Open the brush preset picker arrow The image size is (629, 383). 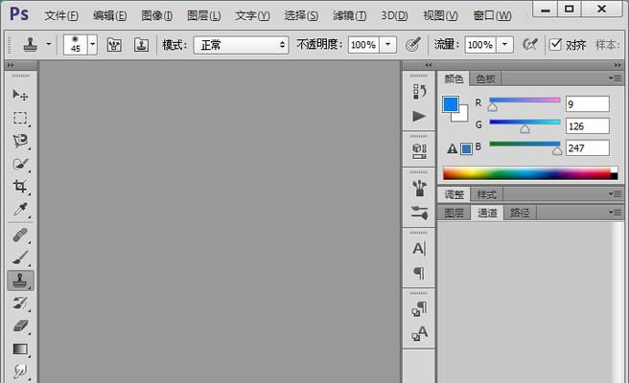[93, 44]
